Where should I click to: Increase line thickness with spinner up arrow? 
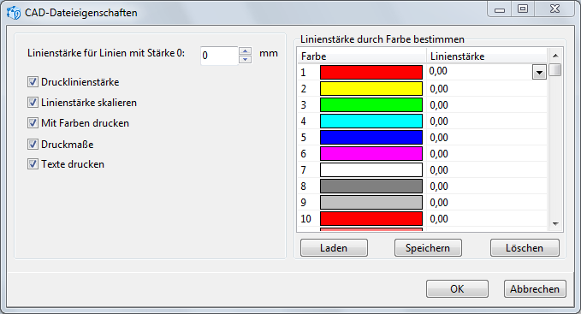coord(245,51)
